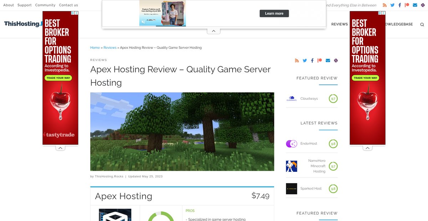428x221 pixels.
Task: Open the Patreon icon in the top bar
Action: click(x=407, y=5)
